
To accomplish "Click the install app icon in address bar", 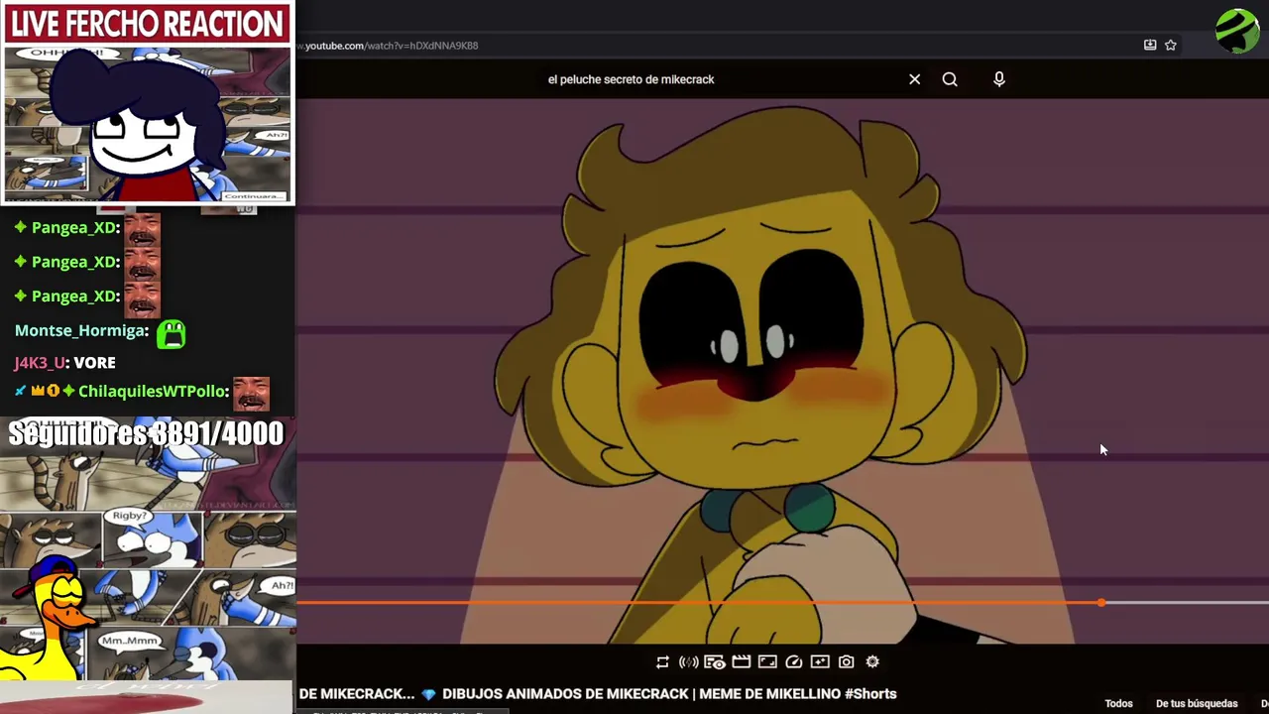I will (x=1150, y=45).
